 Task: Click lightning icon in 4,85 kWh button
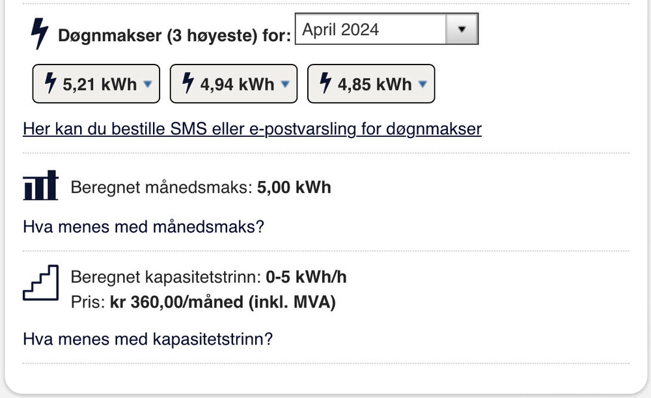pyautogui.click(x=325, y=83)
